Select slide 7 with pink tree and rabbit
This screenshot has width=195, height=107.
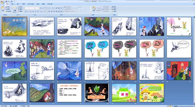(x=179, y=26)
